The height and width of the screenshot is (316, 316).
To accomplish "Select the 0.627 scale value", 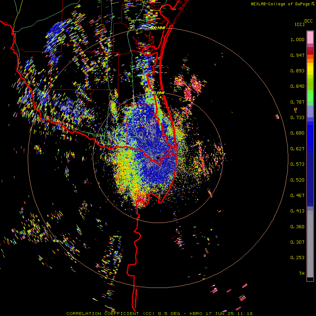I will pyautogui.click(x=297, y=149).
